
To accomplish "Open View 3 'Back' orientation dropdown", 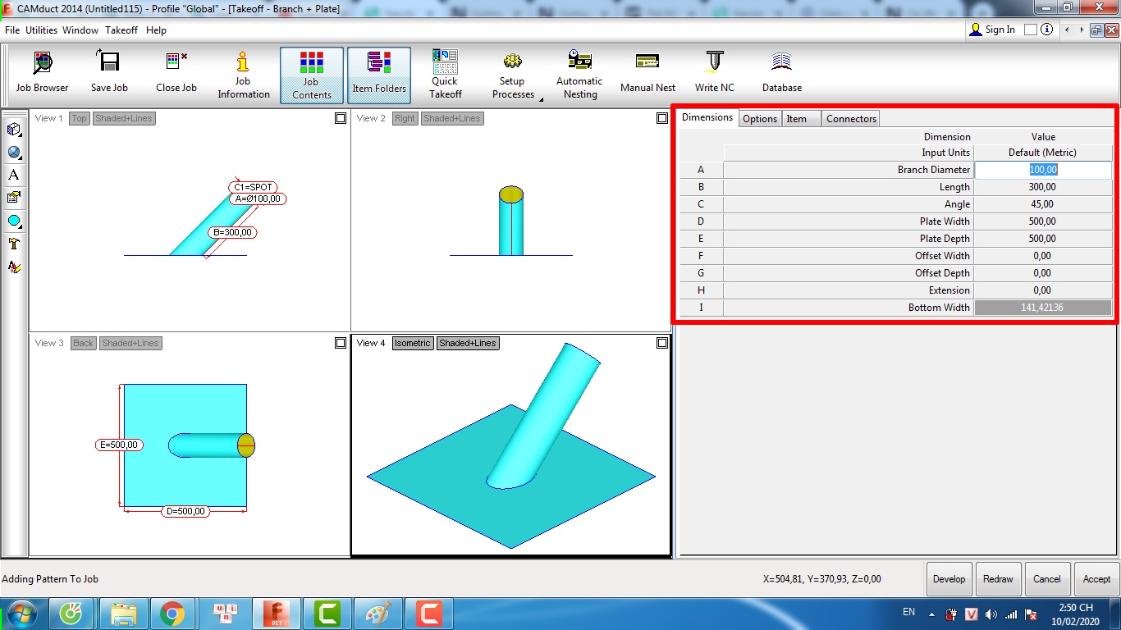I will (83, 343).
